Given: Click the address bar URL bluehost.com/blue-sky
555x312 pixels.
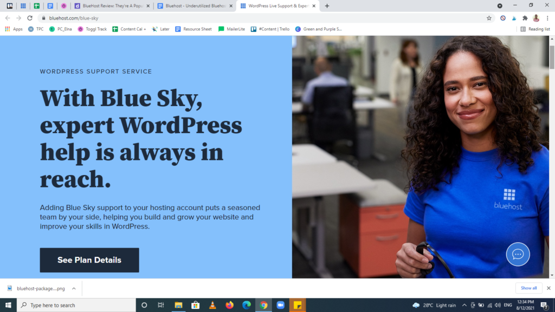Looking at the screenshot, I should tap(74, 18).
